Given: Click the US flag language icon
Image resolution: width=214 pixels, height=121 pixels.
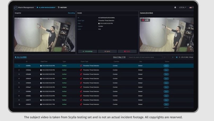Looking at the screenshot, I should (x=190, y=7).
